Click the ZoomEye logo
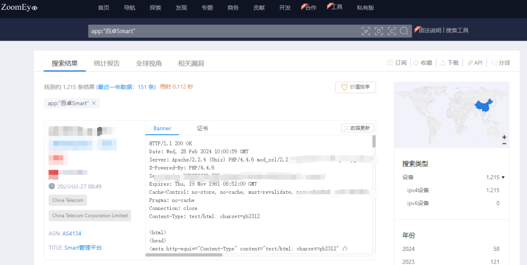The width and height of the screenshot is (527, 265). (19, 7)
